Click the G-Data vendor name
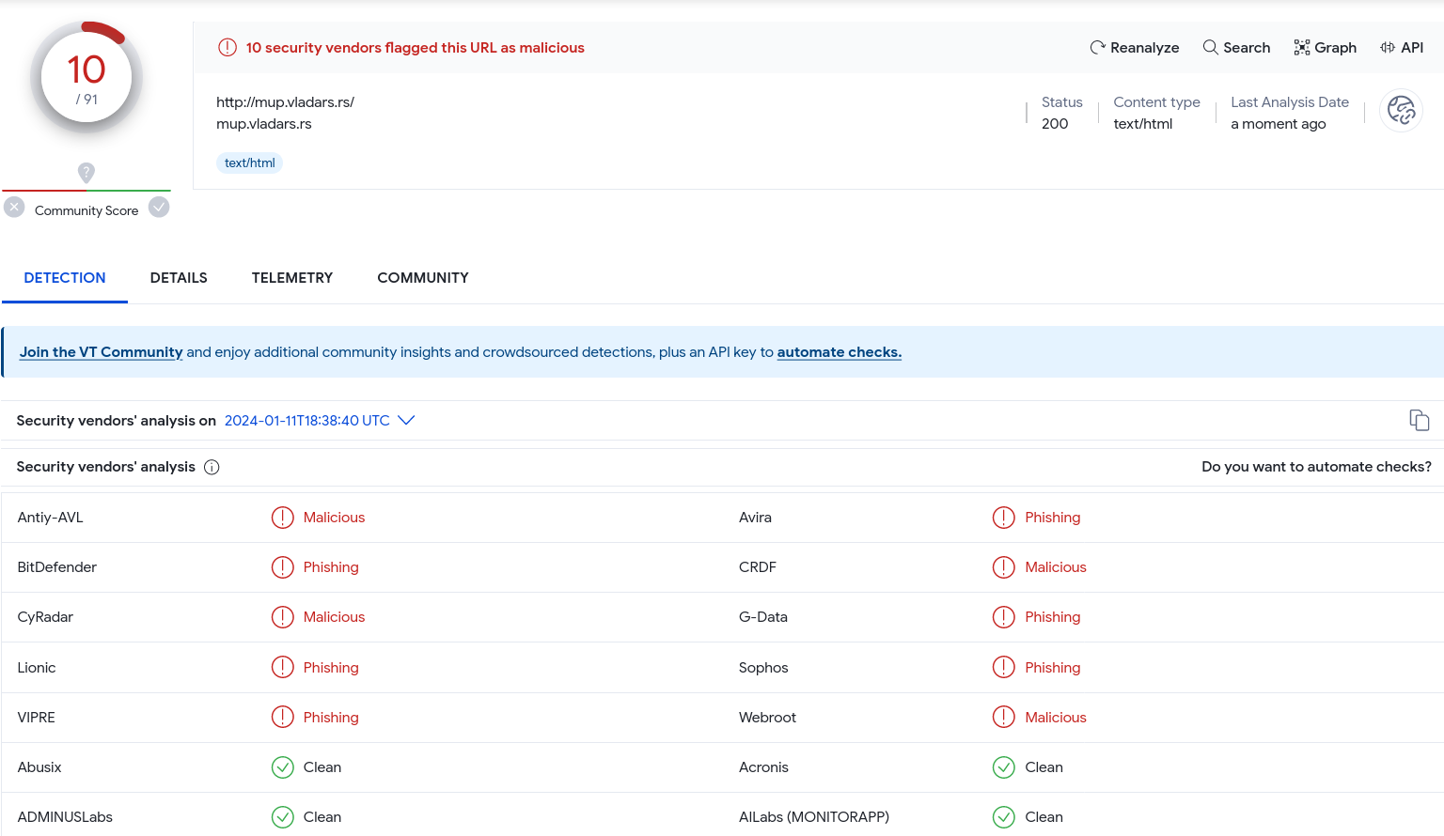The image size is (1444, 836). point(763,617)
